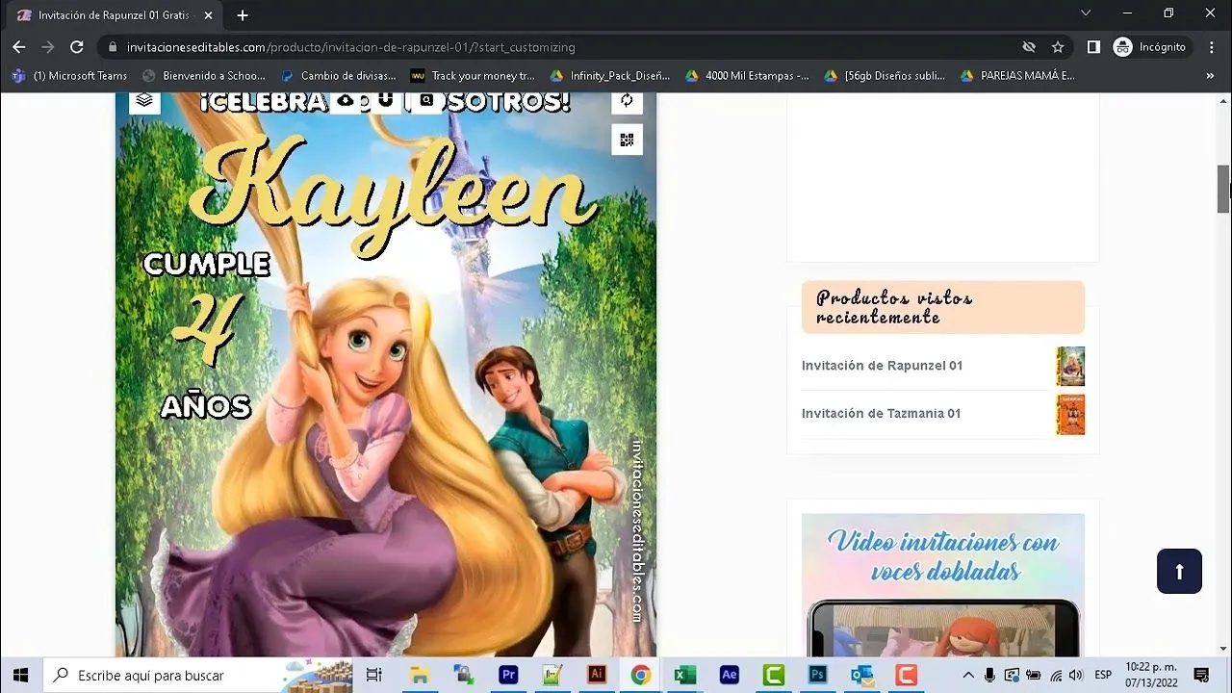Open the Cambio de divisas bookmark
1232x693 pixels.
(x=338, y=75)
